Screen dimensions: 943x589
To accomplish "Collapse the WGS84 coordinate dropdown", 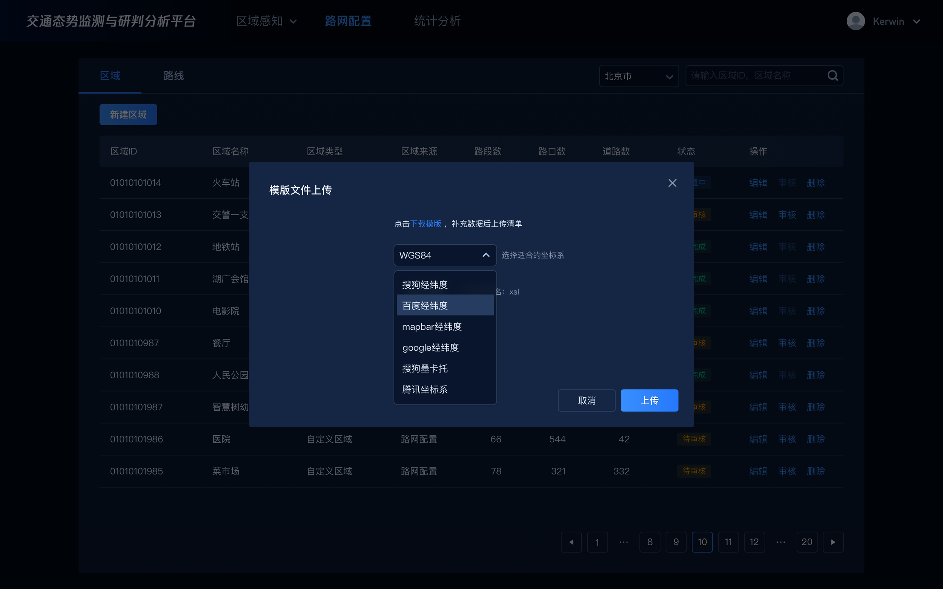I will (x=486, y=255).
